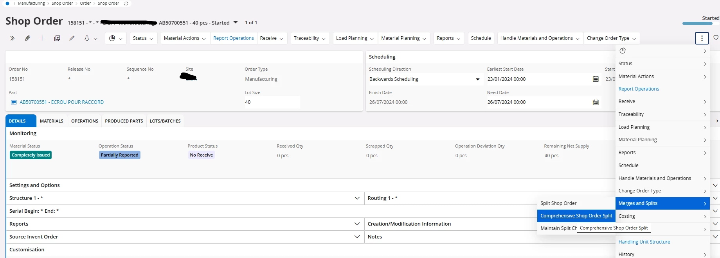The height and width of the screenshot is (258, 720).
Task: Click the bell notification icon
Action: (87, 38)
